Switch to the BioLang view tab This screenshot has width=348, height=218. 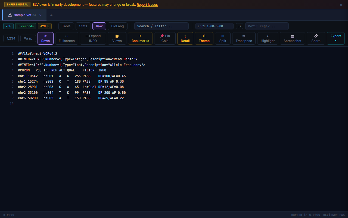(117, 26)
